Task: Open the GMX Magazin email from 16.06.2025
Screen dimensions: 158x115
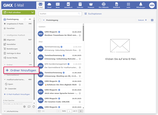Action: 60,33
